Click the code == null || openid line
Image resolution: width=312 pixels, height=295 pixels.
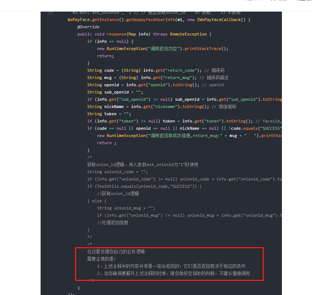(184, 128)
